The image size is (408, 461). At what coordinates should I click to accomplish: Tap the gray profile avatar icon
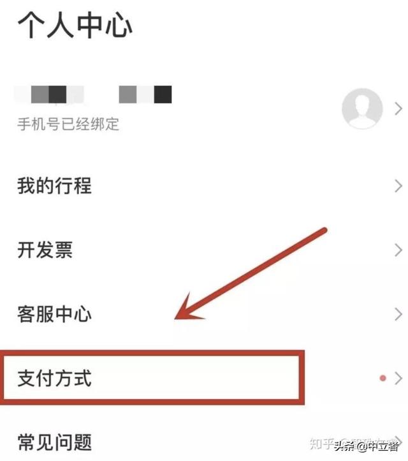(362, 109)
